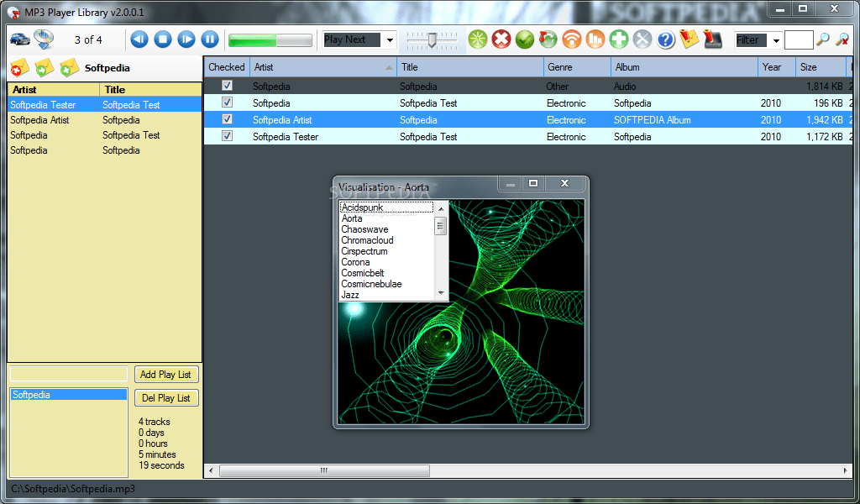The height and width of the screenshot is (504, 860).
Task: Uncheck the Softpedia Artist row checkbox
Action: tap(227, 119)
